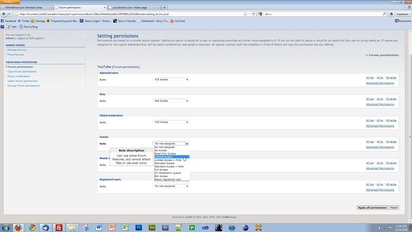
Task: Click the bookmark star in address bar
Action: point(245,14)
